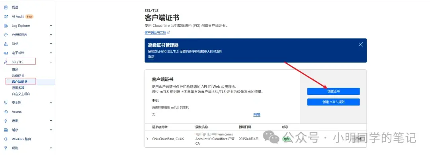430x155 pixels.
Task: Expand the Log Explorer menu arrow
Action: [x=51, y=26]
